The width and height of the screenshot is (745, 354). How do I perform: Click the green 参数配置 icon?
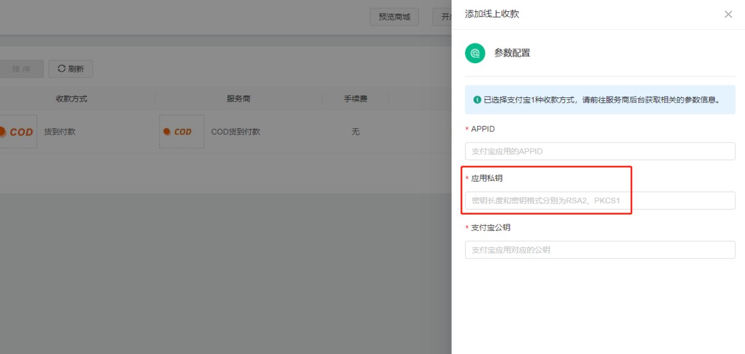click(475, 53)
